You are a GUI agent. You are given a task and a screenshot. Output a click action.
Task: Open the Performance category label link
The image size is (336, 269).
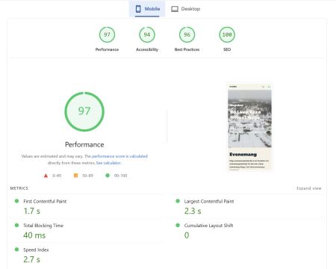pos(107,49)
